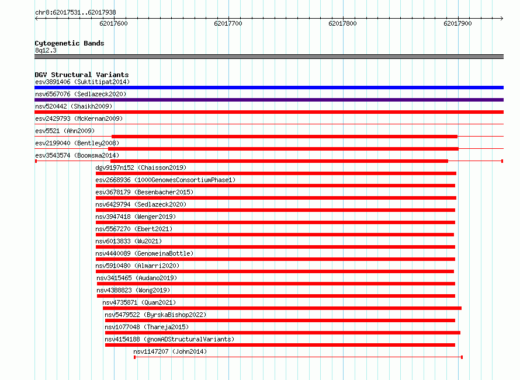
Task: Click the 62017700 ruler position label
Action: [228, 23]
